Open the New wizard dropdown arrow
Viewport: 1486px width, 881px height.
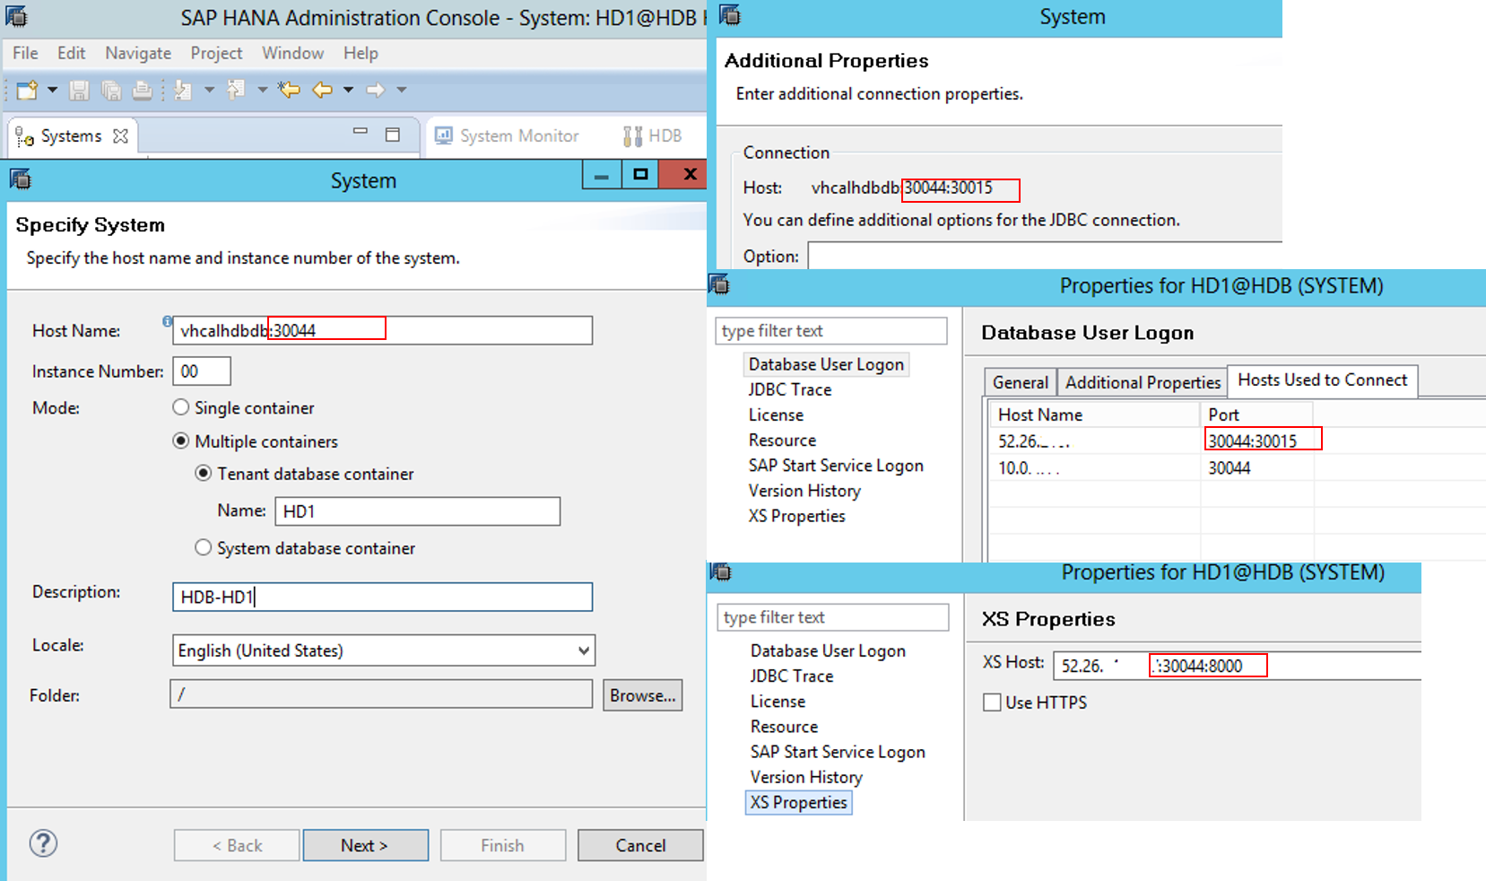(x=52, y=90)
